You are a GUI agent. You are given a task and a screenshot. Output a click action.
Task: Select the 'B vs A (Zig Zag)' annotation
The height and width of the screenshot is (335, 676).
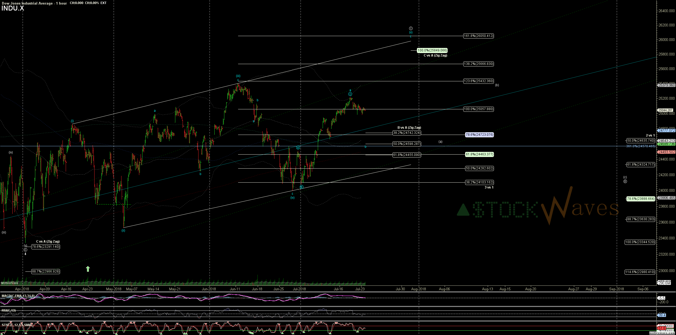(x=409, y=128)
